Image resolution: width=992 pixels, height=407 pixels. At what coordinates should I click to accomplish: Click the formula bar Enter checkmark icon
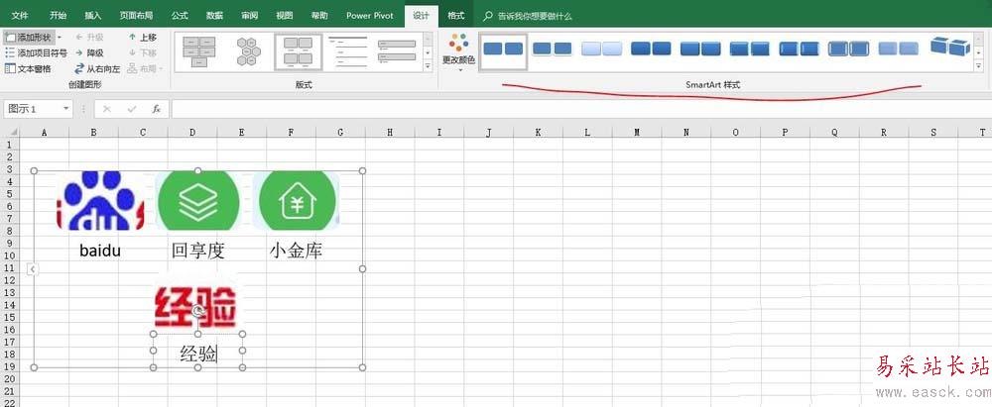pos(132,109)
